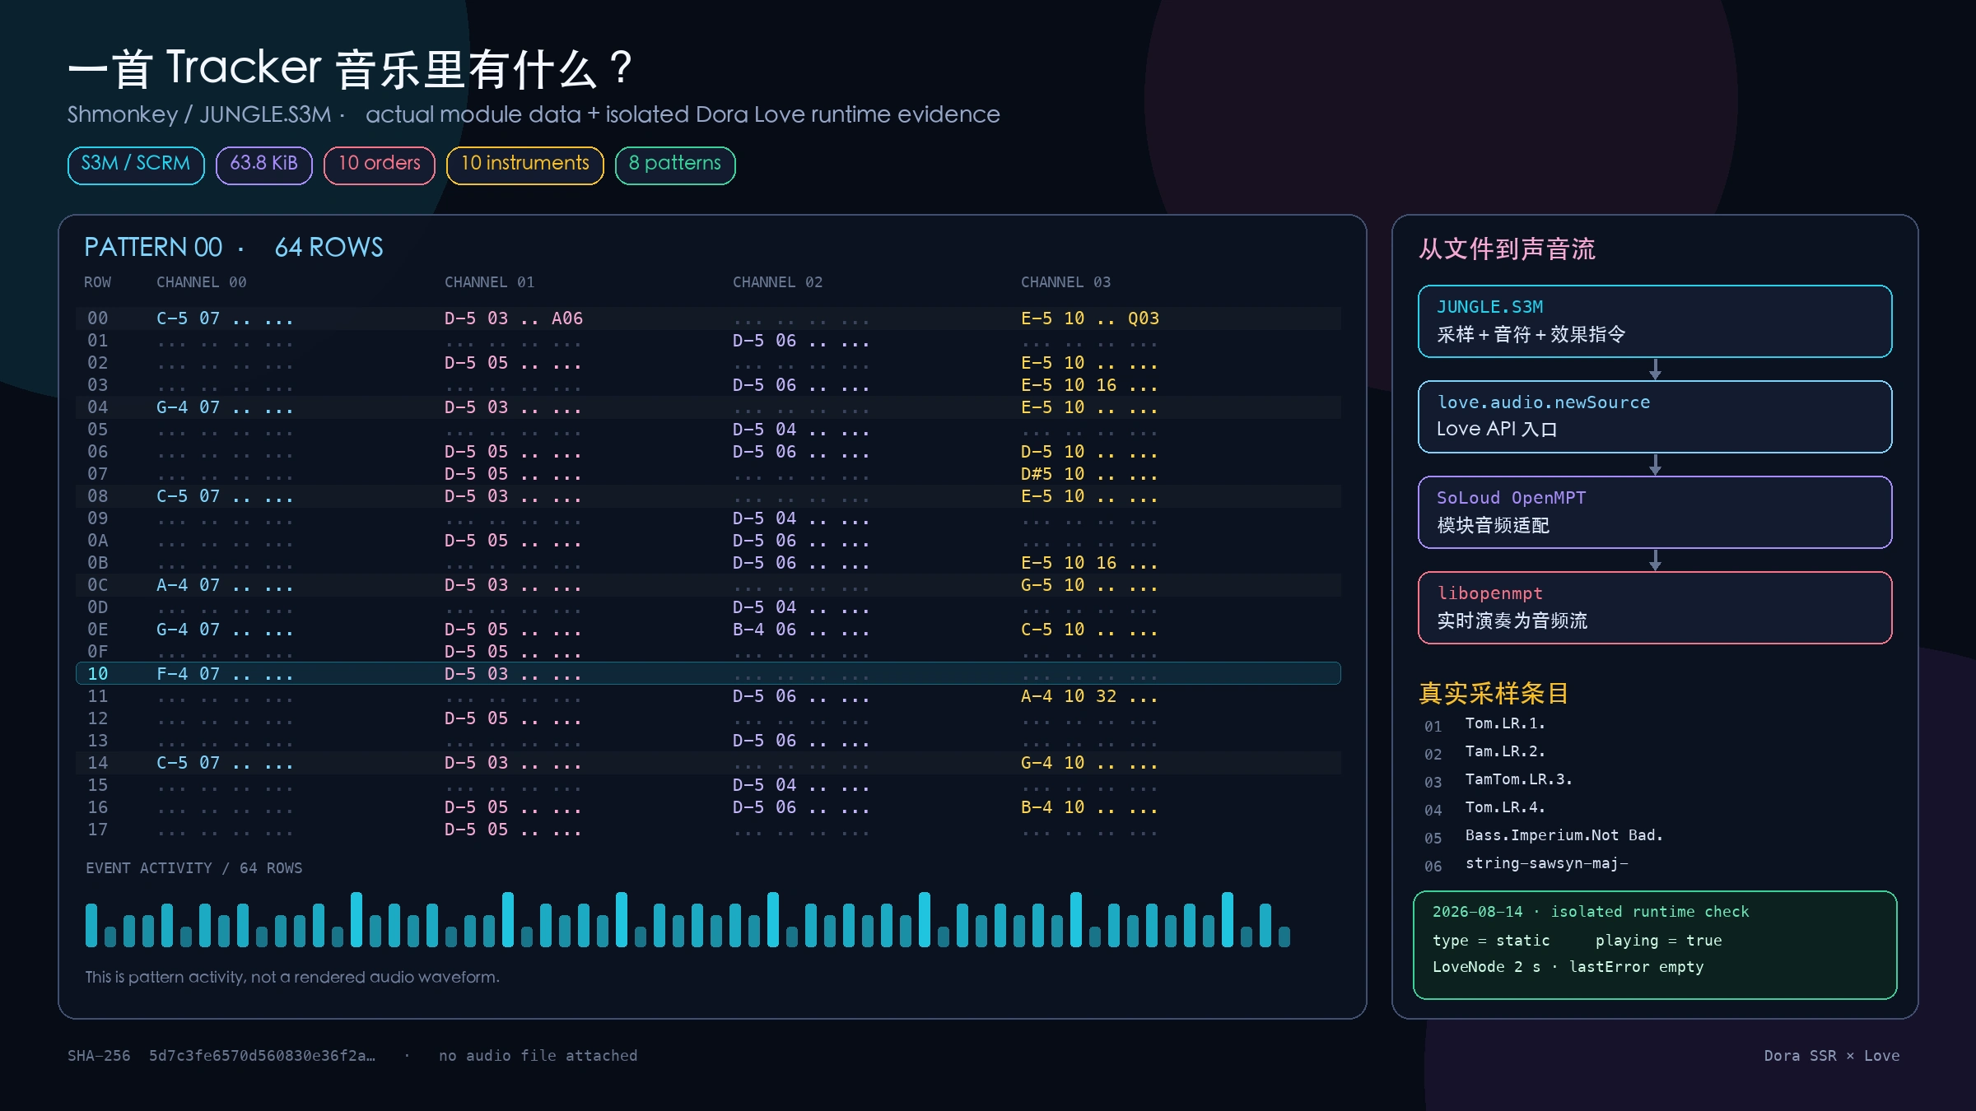This screenshot has width=1976, height=1111.
Task: Click the PATTERN 00 heading
Action: (x=153, y=247)
